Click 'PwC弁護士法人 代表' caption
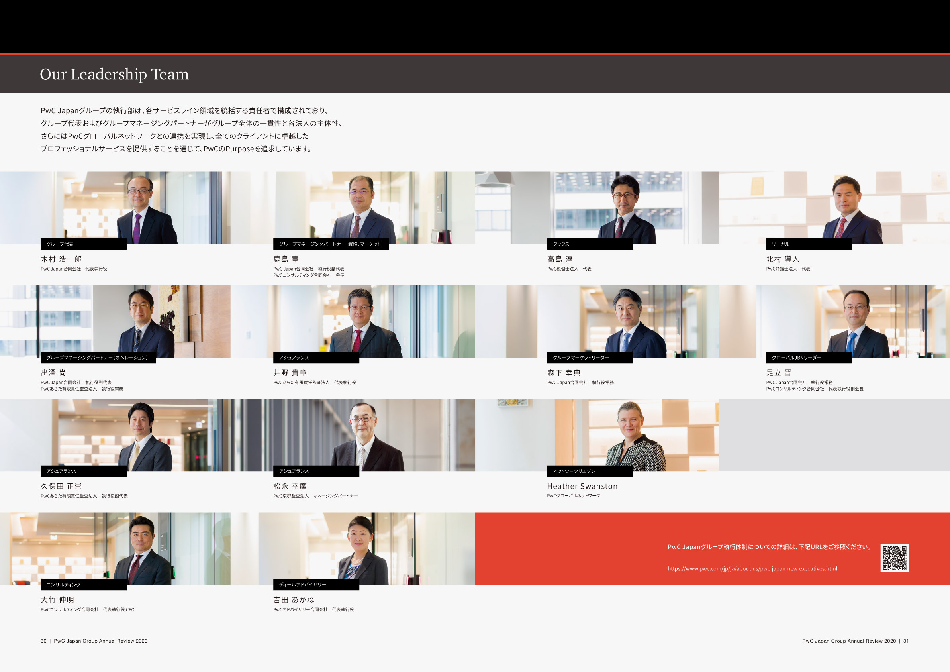950x672 pixels. coord(788,269)
